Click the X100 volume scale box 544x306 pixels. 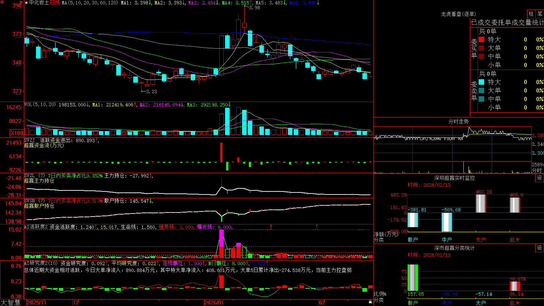coord(16,133)
